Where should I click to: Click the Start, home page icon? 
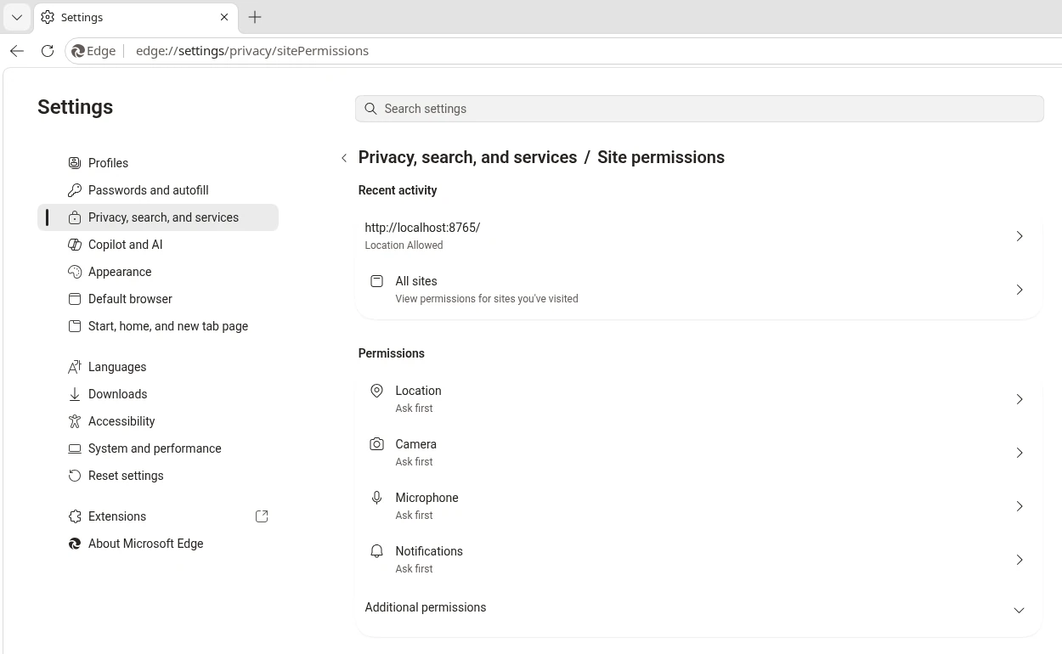click(x=75, y=326)
